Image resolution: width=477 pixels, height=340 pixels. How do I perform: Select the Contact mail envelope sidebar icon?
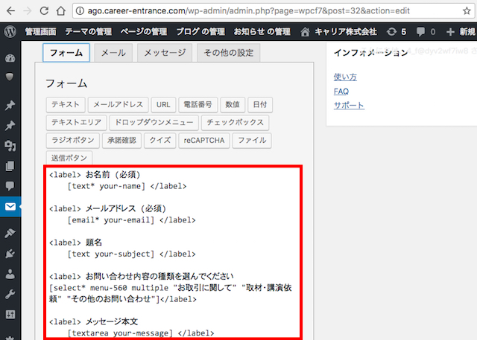click(x=10, y=208)
